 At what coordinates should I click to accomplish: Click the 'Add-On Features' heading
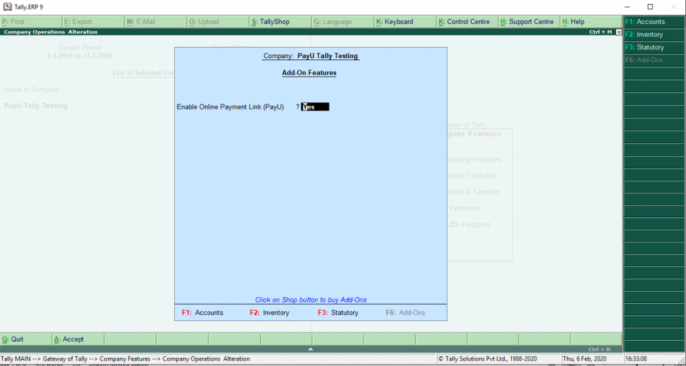pos(310,73)
